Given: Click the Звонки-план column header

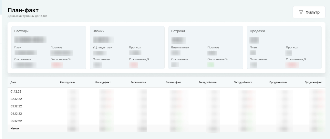Looking at the screenshot, I should point(138,83).
